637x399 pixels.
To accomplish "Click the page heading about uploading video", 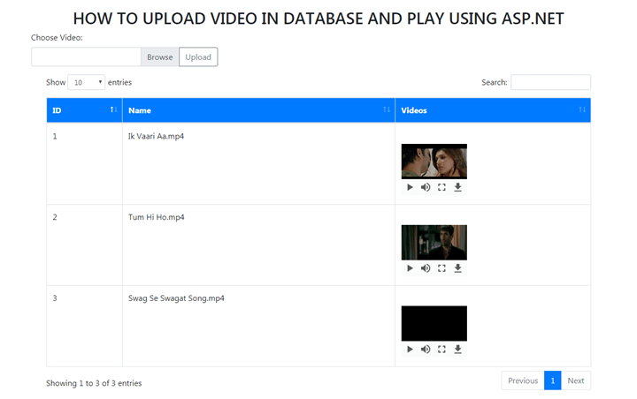I will pyautogui.click(x=318, y=19).
